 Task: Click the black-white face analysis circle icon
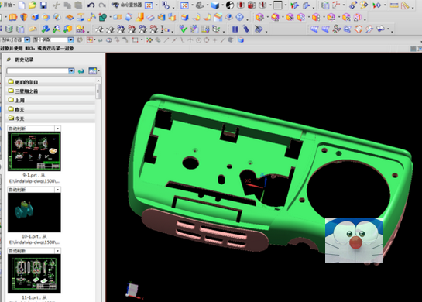[x=229, y=5]
